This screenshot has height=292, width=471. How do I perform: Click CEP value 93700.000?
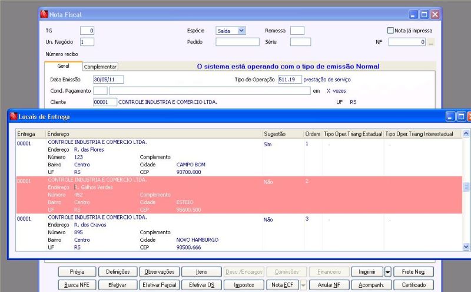point(188,172)
